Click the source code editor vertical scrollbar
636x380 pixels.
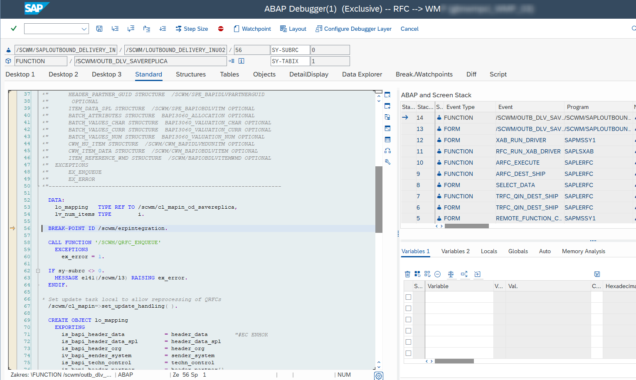tap(379, 200)
